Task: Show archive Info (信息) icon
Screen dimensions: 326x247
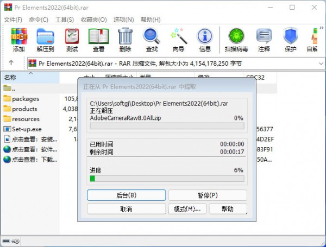Action: [205, 36]
